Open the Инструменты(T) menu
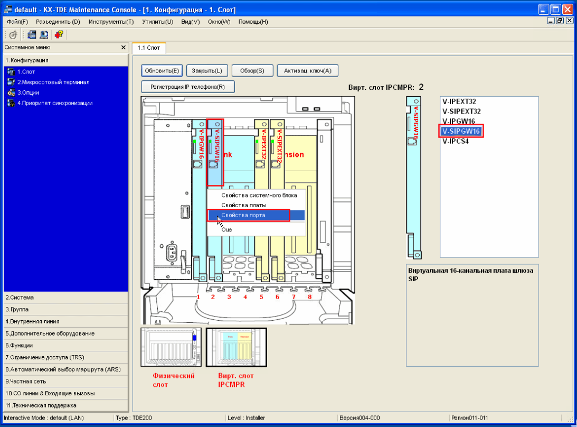 (111, 22)
